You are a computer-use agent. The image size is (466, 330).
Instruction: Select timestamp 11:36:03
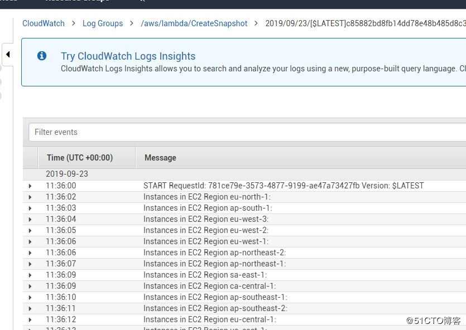point(61,208)
